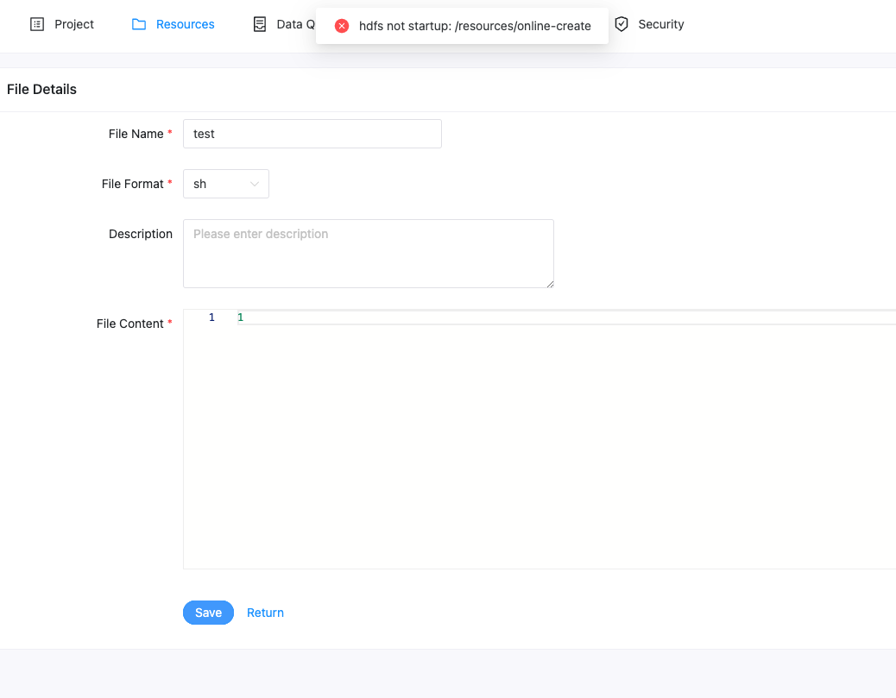Image resolution: width=896 pixels, height=698 pixels.
Task: Click the File Format dropdown chevron
Action: click(255, 184)
